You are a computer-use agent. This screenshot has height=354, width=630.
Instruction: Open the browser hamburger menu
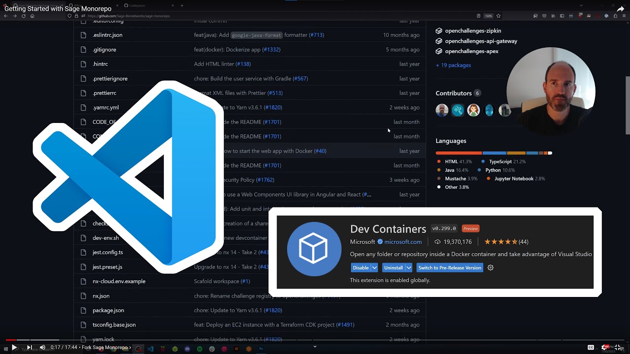[624, 16]
